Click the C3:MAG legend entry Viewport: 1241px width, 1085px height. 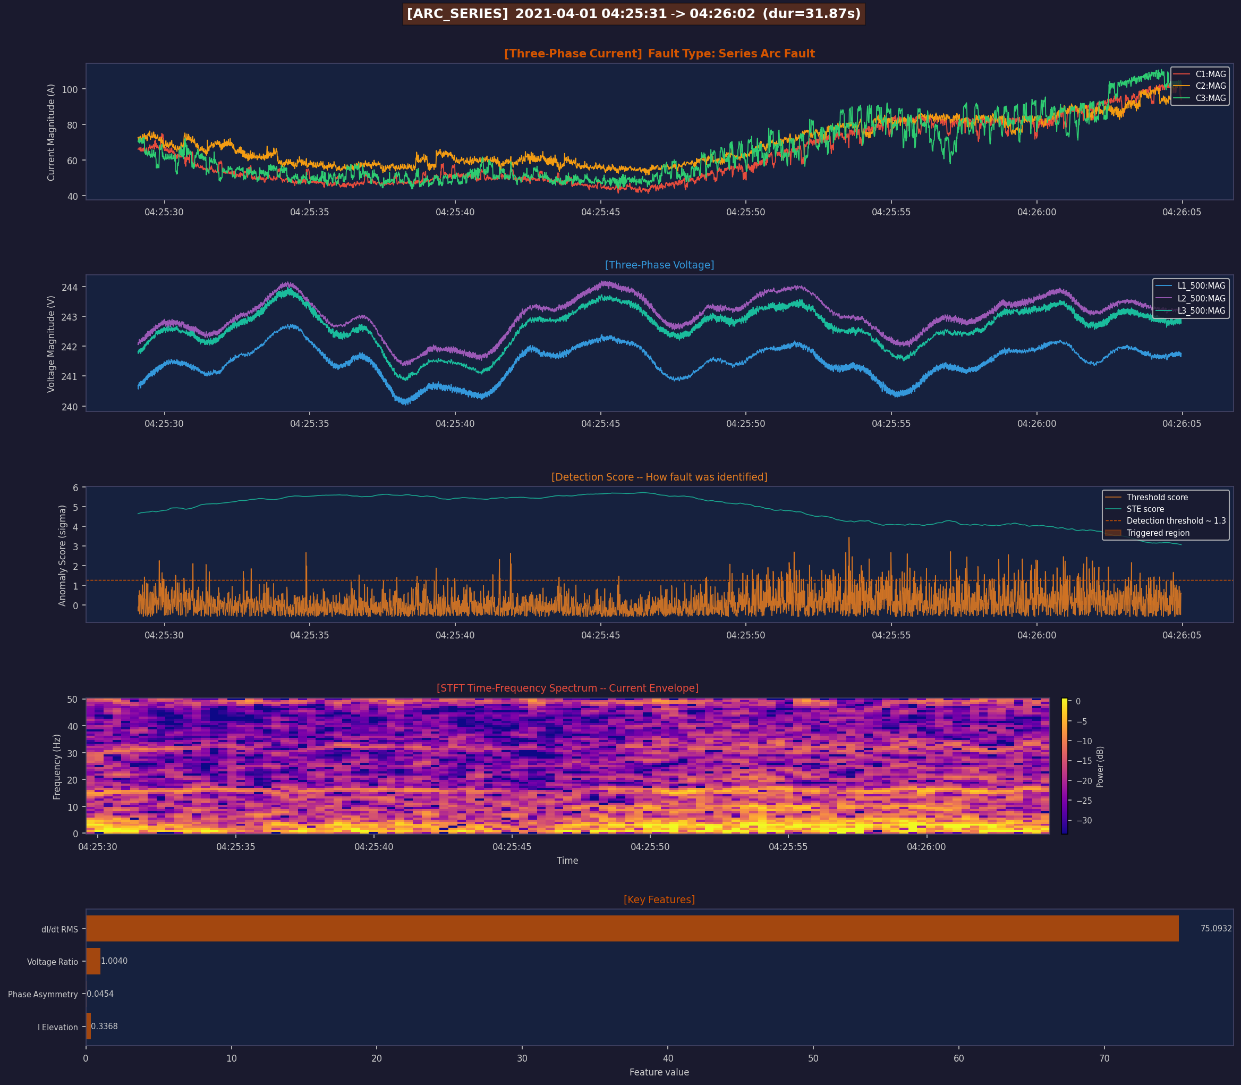coord(1210,98)
